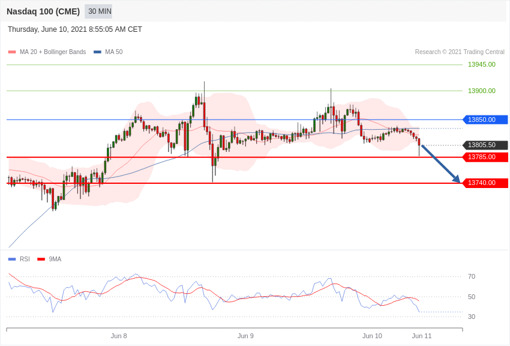Viewport: 510px width, 346px height.
Task: Select the 13785.00 red price label
Action: pyautogui.click(x=485, y=157)
